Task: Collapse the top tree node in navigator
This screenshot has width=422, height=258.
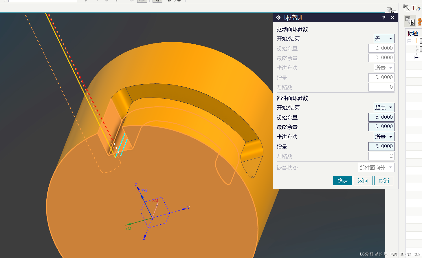Action: pyautogui.click(x=409, y=41)
